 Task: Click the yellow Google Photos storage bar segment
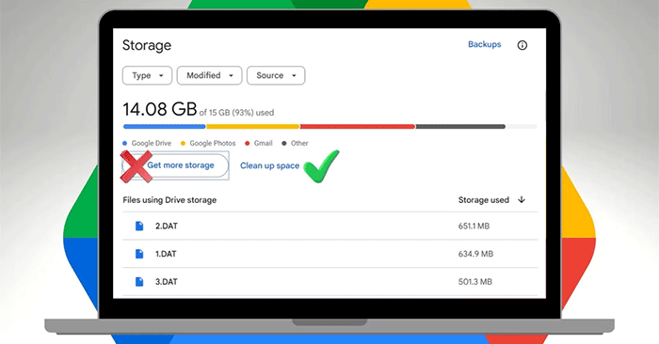[252, 126]
